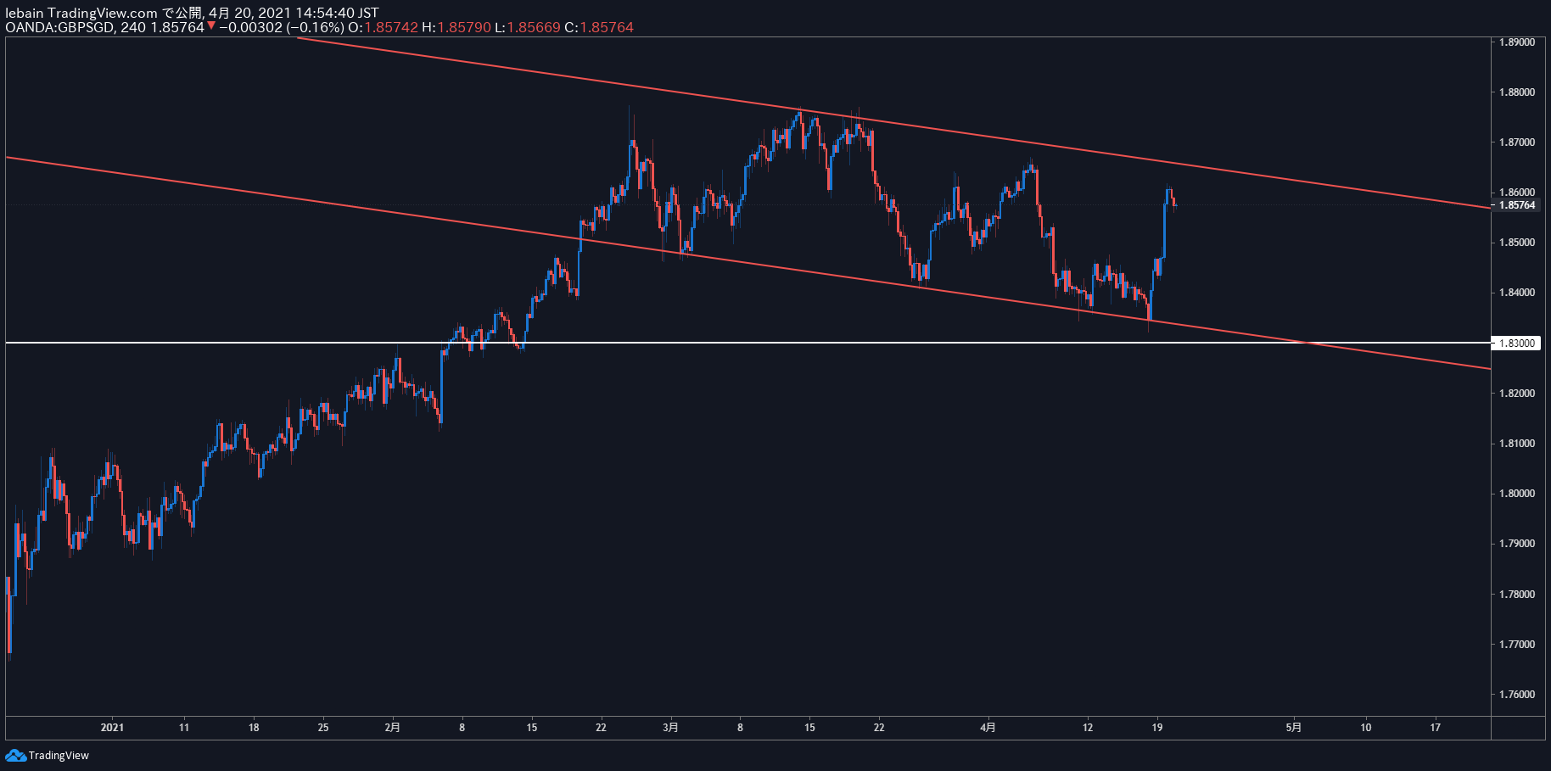
Task: Click the 1.82000 price axis label
Action: click(x=1517, y=394)
